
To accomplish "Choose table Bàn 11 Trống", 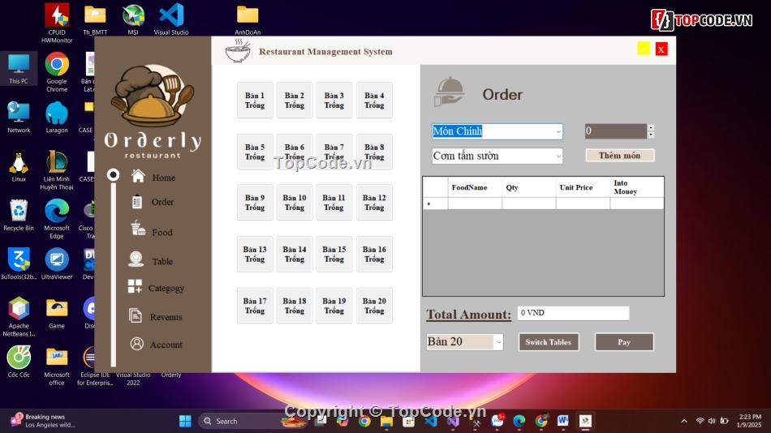I will (x=334, y=203).
